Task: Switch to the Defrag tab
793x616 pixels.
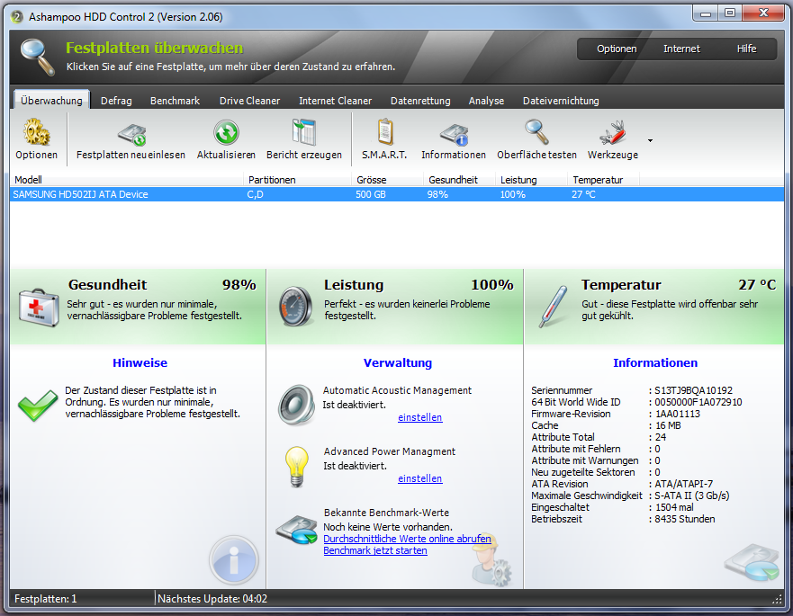Action: (116, 101)
